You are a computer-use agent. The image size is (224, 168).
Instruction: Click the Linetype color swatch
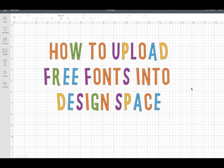coord(37,18)
